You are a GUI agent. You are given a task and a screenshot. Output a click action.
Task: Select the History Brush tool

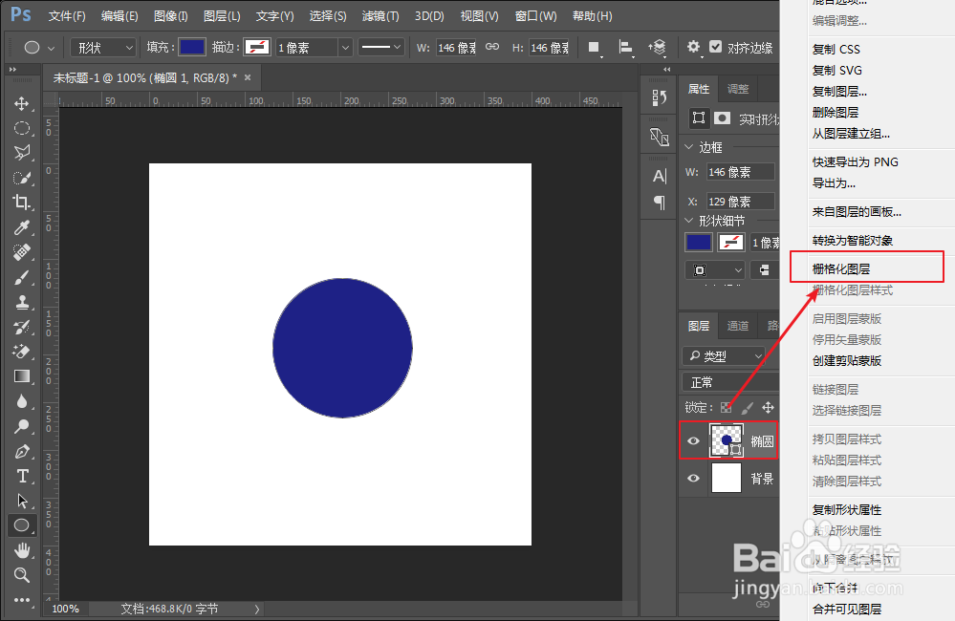point(22,327)
